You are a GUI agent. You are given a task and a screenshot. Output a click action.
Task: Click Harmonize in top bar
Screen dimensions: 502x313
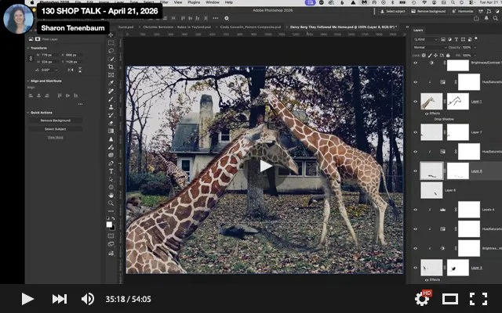point(462,11)
